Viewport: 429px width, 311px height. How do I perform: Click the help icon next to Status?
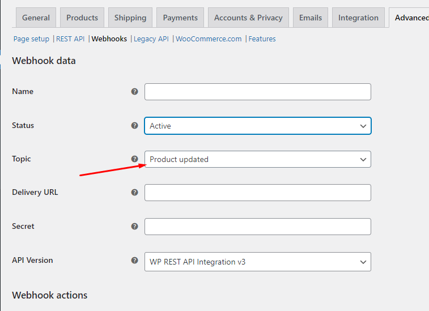(x=134, y=126)
